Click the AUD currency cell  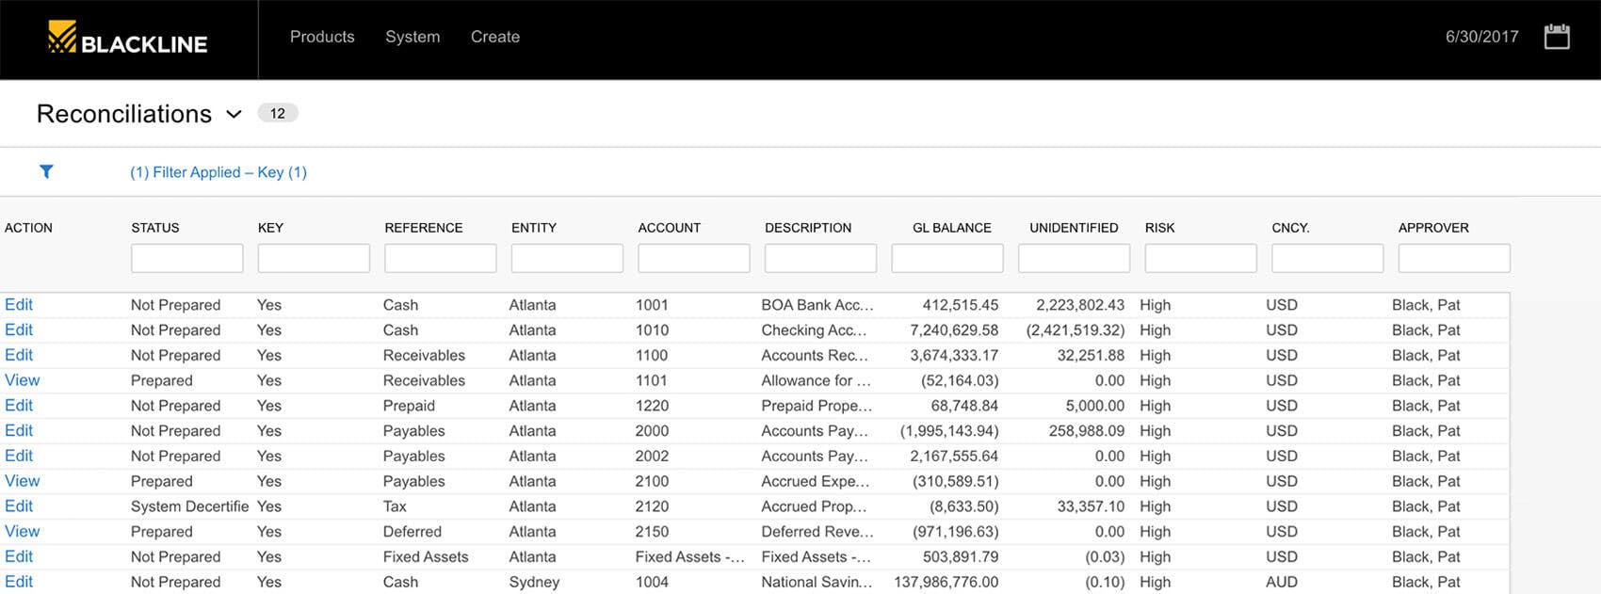click(x=1282, y=582)
